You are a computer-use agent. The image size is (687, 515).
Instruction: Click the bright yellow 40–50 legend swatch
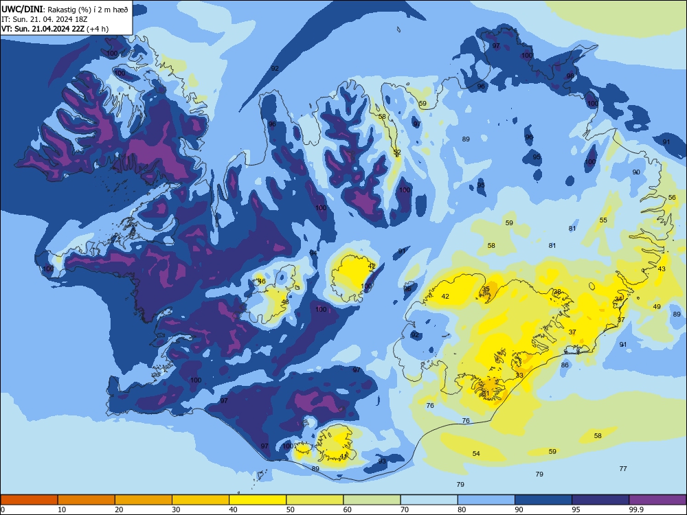(258, 500)
